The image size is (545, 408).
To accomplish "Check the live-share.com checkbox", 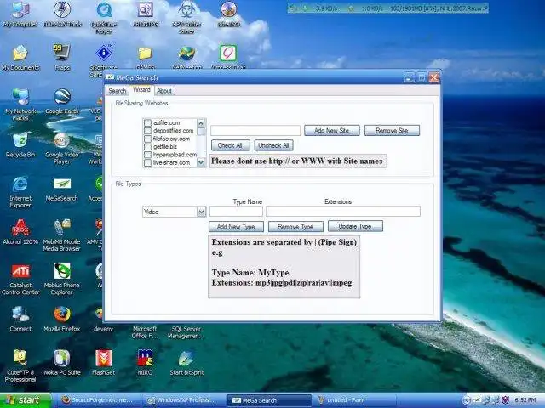I will coord(147,162).
